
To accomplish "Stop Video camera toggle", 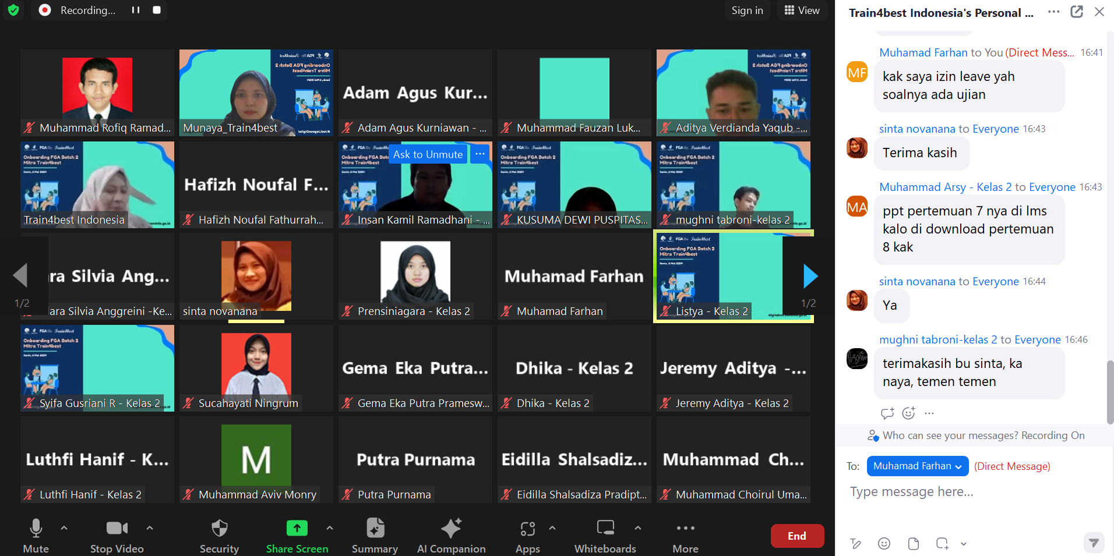I will [x=117, y=529].
